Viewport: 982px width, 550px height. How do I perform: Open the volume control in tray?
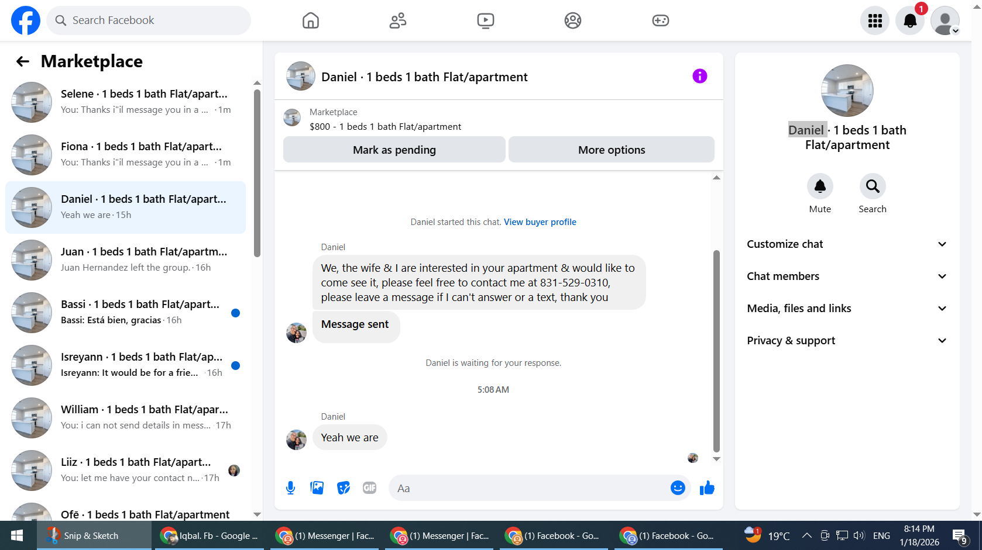[859, 535]
